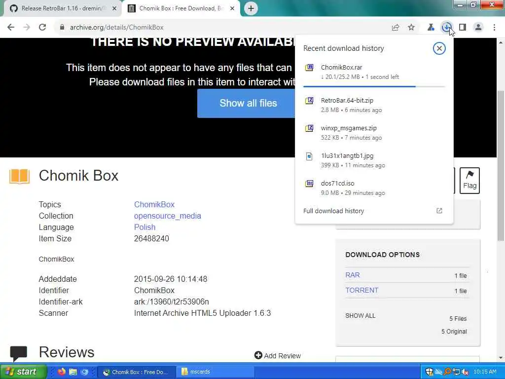505x379 pixels.
Task: Switch to Chomik Box taskbar window
Action: click(x=137, y=372)
